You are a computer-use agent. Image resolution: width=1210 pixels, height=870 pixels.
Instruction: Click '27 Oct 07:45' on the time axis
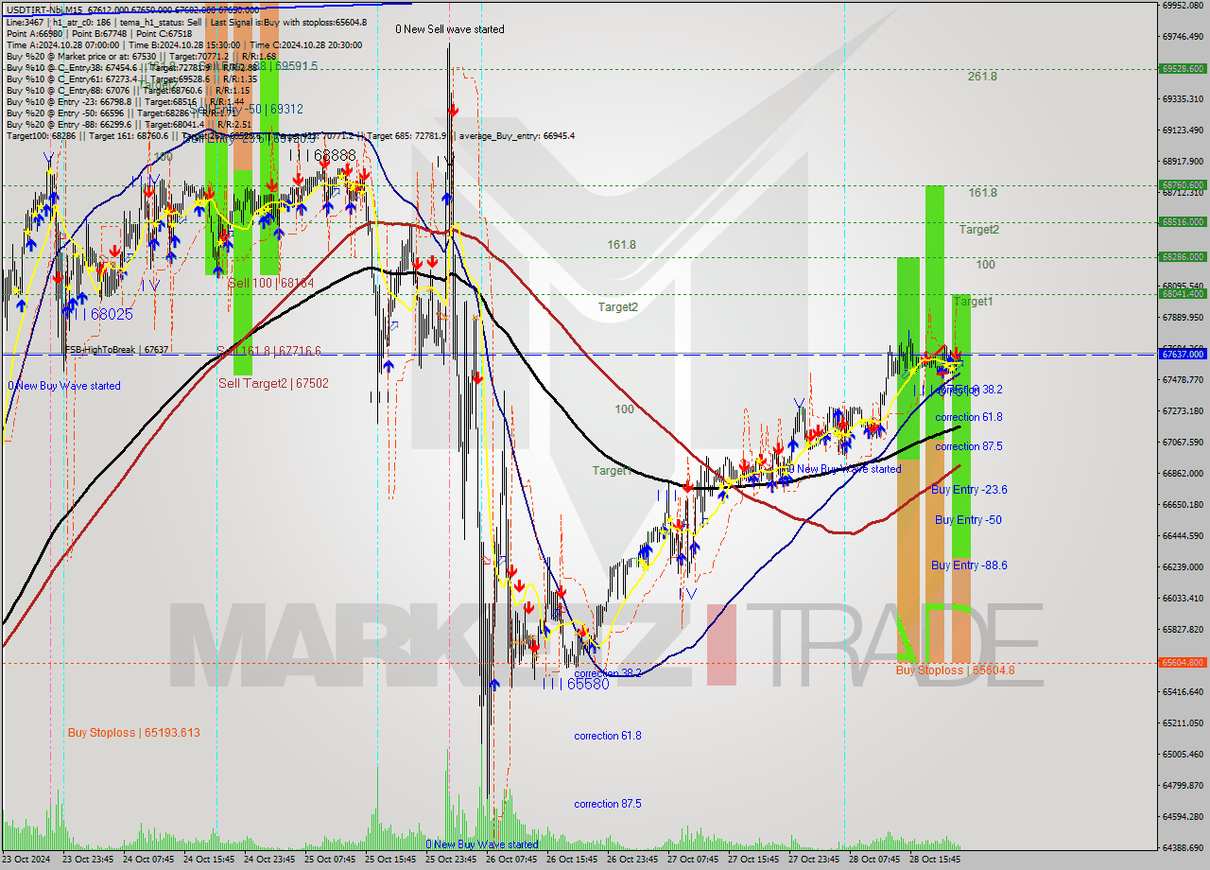693,860
